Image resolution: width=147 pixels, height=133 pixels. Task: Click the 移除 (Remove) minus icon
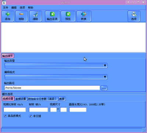(x=21, y=14)
